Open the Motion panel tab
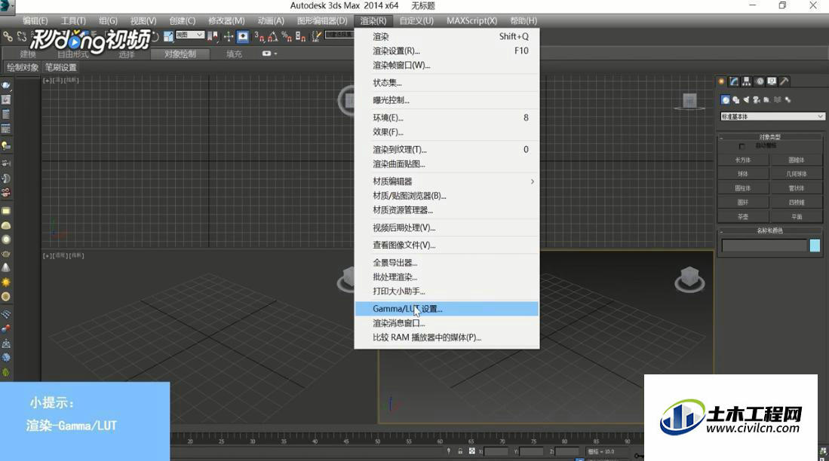Image resolution: width=829 pixels, height=461 pixels. tap(759, 81)
